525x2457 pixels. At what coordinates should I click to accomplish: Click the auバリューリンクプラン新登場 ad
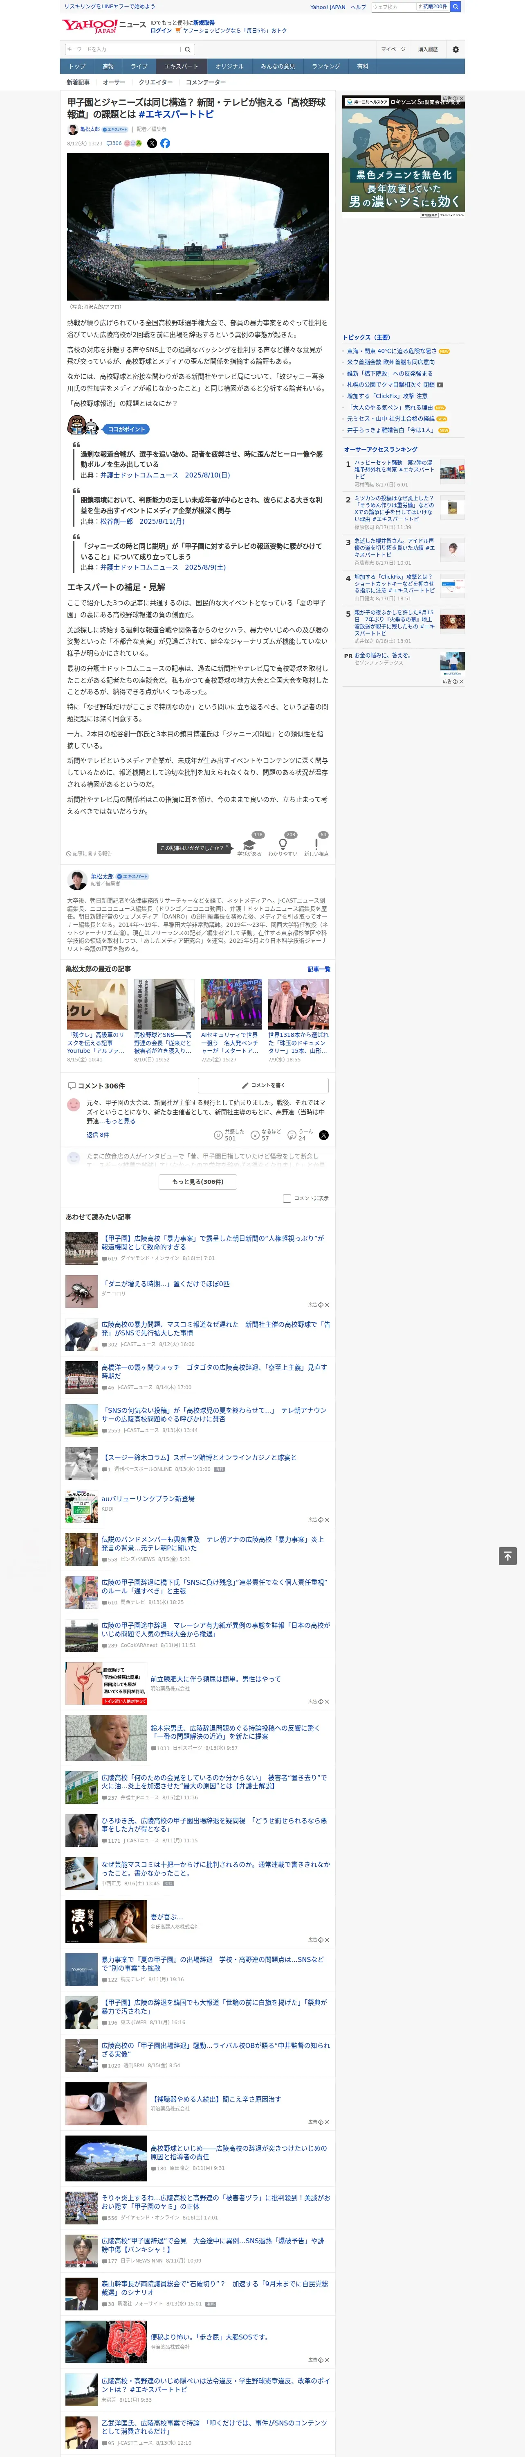point(148,1498)
